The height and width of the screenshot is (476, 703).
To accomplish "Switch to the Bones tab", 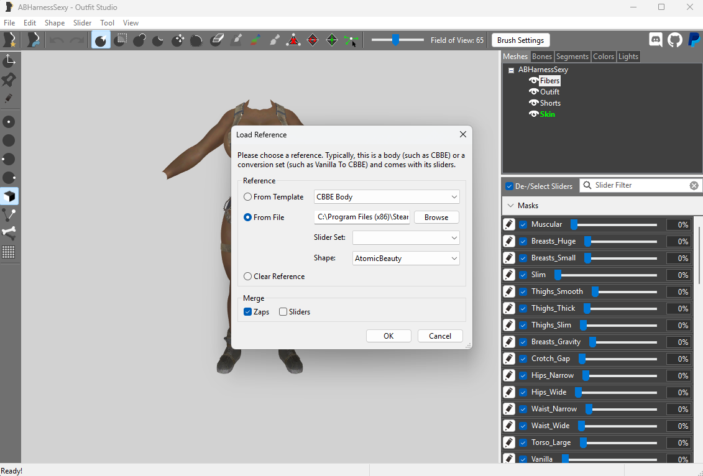I will point(541,57).
